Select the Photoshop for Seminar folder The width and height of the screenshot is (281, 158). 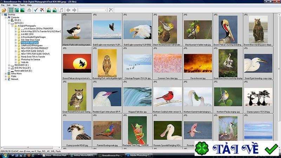(31, 59)
